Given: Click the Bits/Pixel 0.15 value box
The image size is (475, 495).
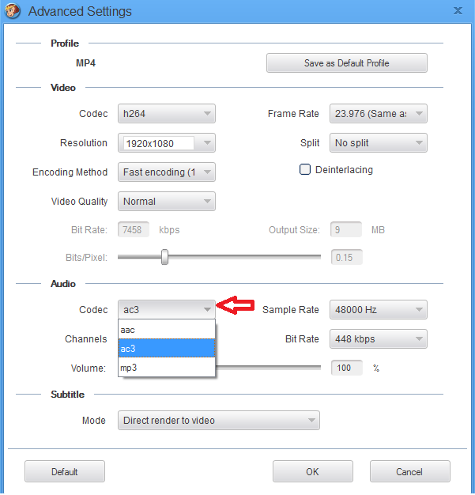Looking at the screenshot, I should pos(346,257).
